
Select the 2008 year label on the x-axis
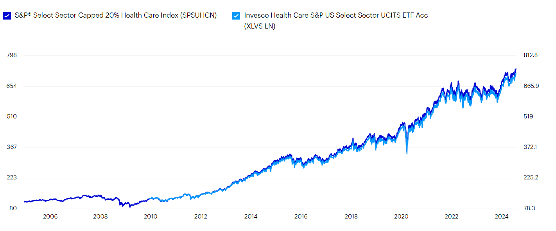100,217
